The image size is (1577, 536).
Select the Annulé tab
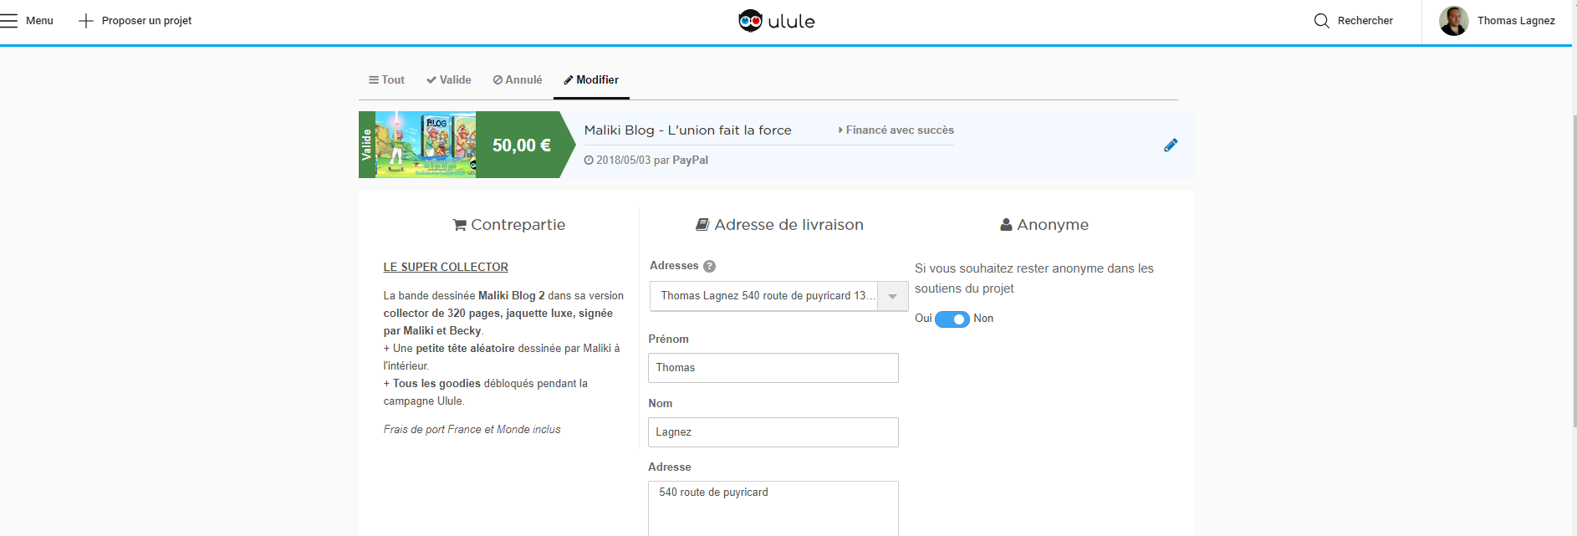(x=518, y=80)
